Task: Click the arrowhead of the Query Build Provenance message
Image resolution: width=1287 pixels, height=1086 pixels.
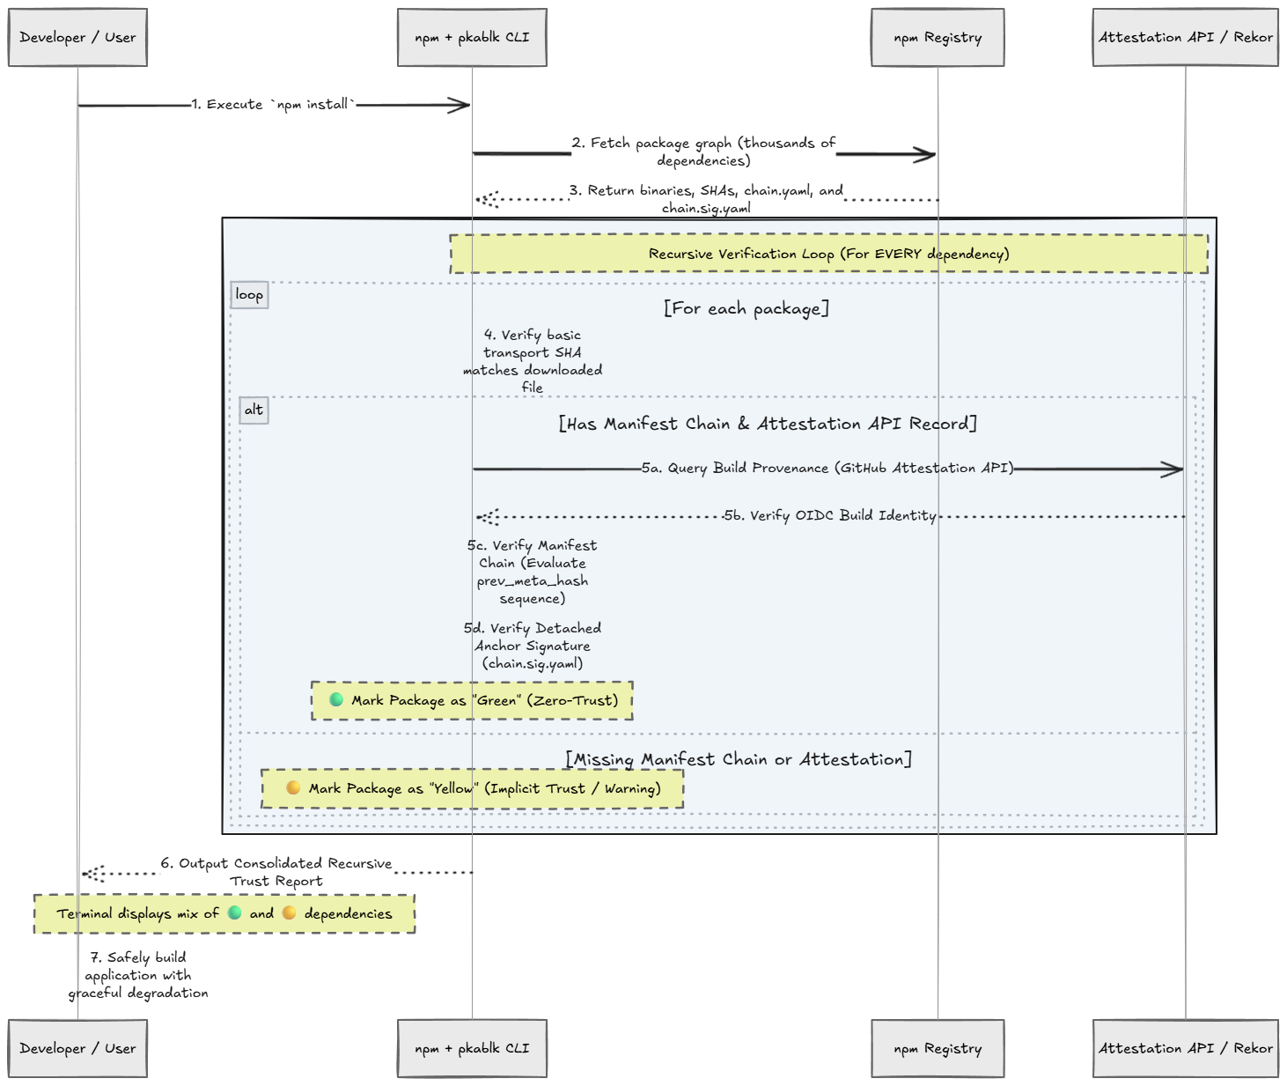Action: click(x=1172, y=469)
